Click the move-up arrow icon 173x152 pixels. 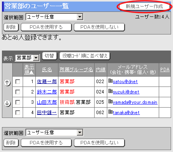7,83
